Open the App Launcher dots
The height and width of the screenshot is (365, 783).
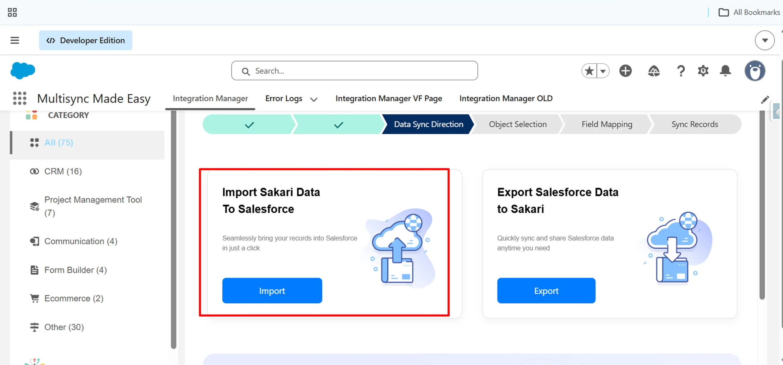20,98
